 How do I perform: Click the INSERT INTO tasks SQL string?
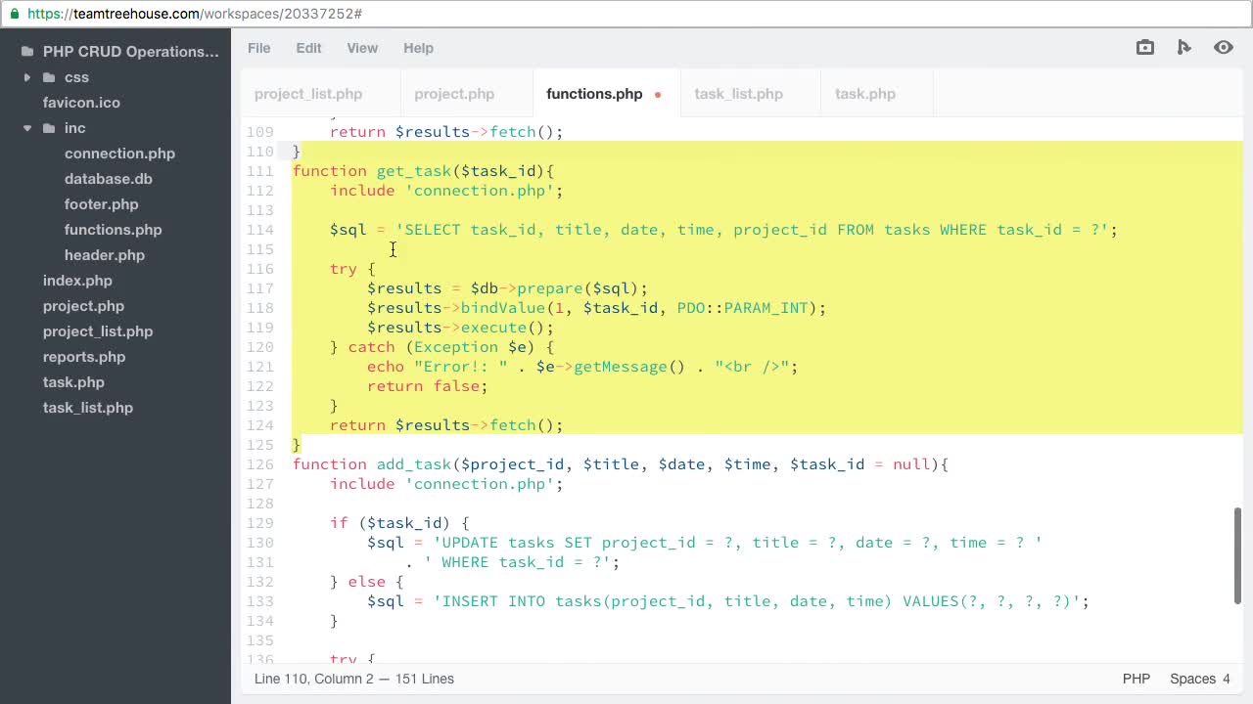(757, 601)
